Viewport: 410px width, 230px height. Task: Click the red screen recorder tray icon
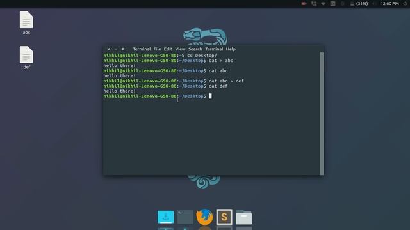(x=304, y=4)
